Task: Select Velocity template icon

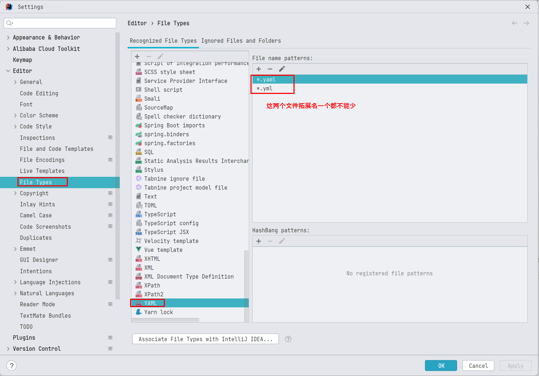Action: pos(139,241)
